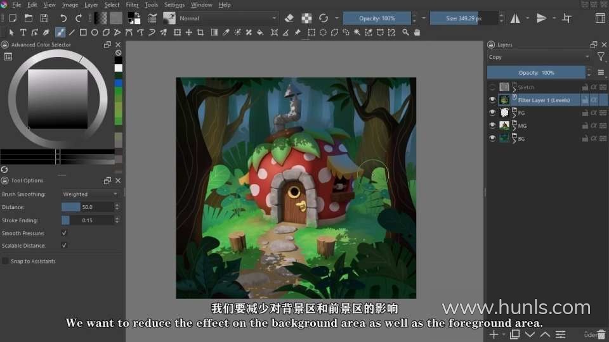609x342 pixels.
Task: Show the Sketch layer
Action: 492,87
